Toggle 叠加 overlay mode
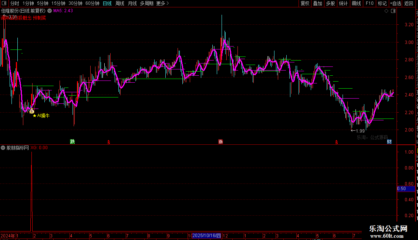This screenshot has height=240, width=418. [317, 3]
